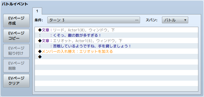
Task: Select メンバーの入れ替え：エリオットを加える command
Action: (x=116, y=51)
